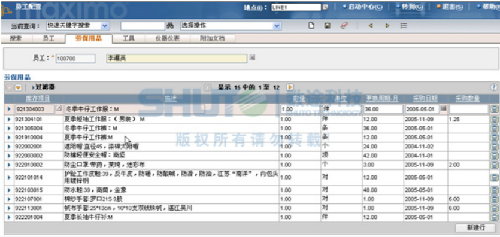Delete row 922113001 with its trash icon
This screenshot has height=237, width=500.
tap(494, 208)
